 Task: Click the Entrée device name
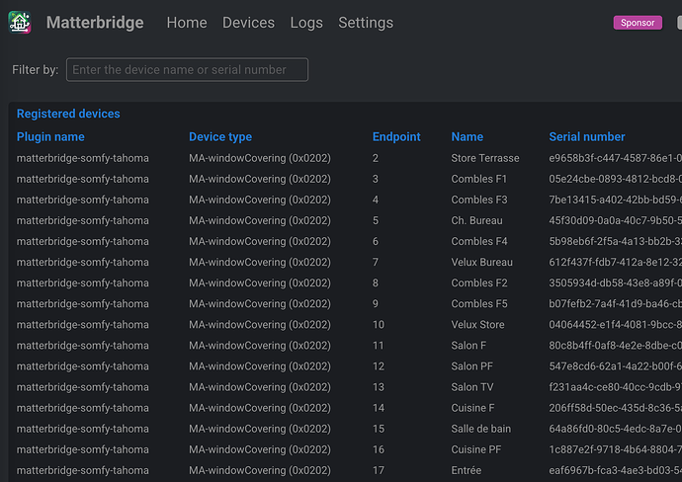click(467, 470)
